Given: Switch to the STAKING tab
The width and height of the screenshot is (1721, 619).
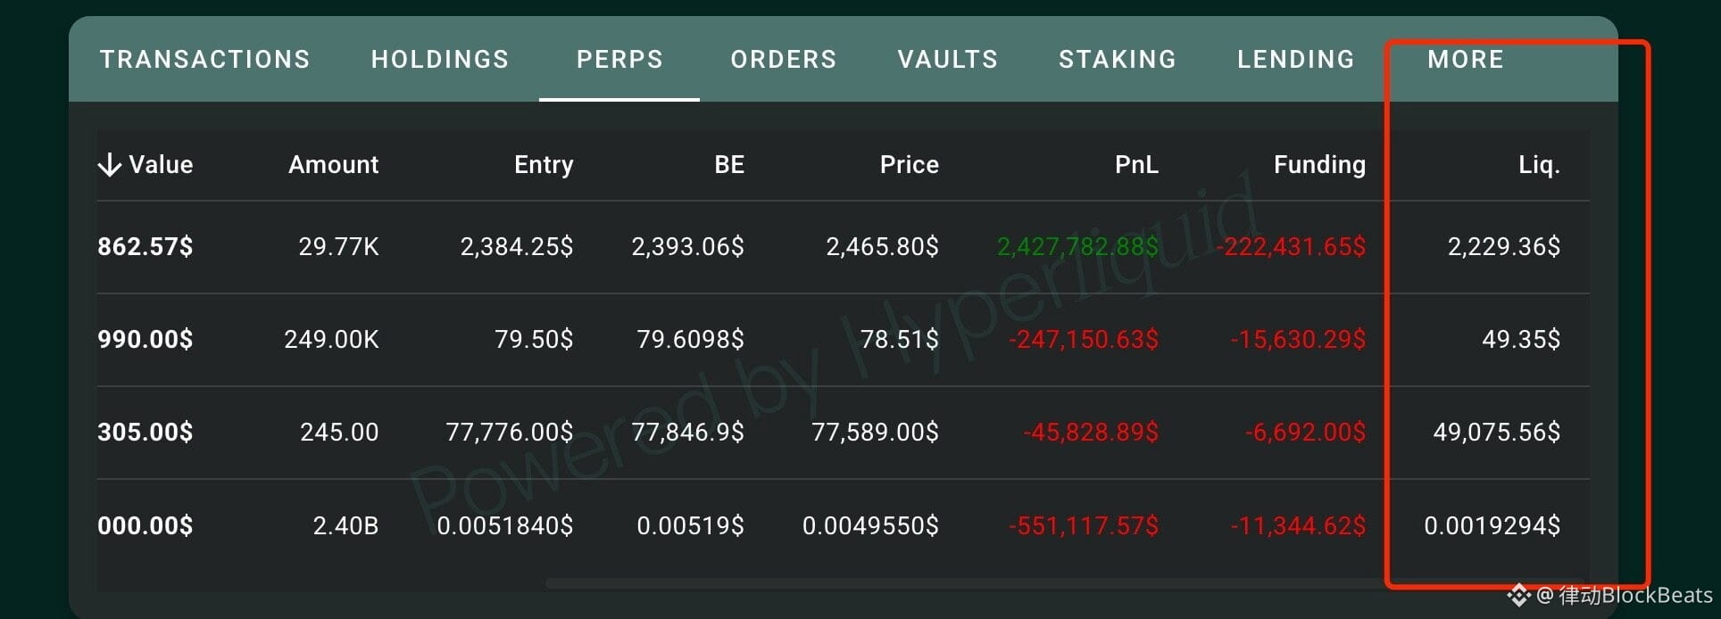Looking at the screenshot, I should [1117, 59].
